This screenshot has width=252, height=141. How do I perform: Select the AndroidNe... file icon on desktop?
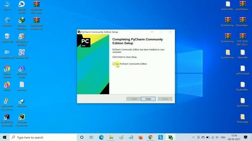tap(228, 6)
